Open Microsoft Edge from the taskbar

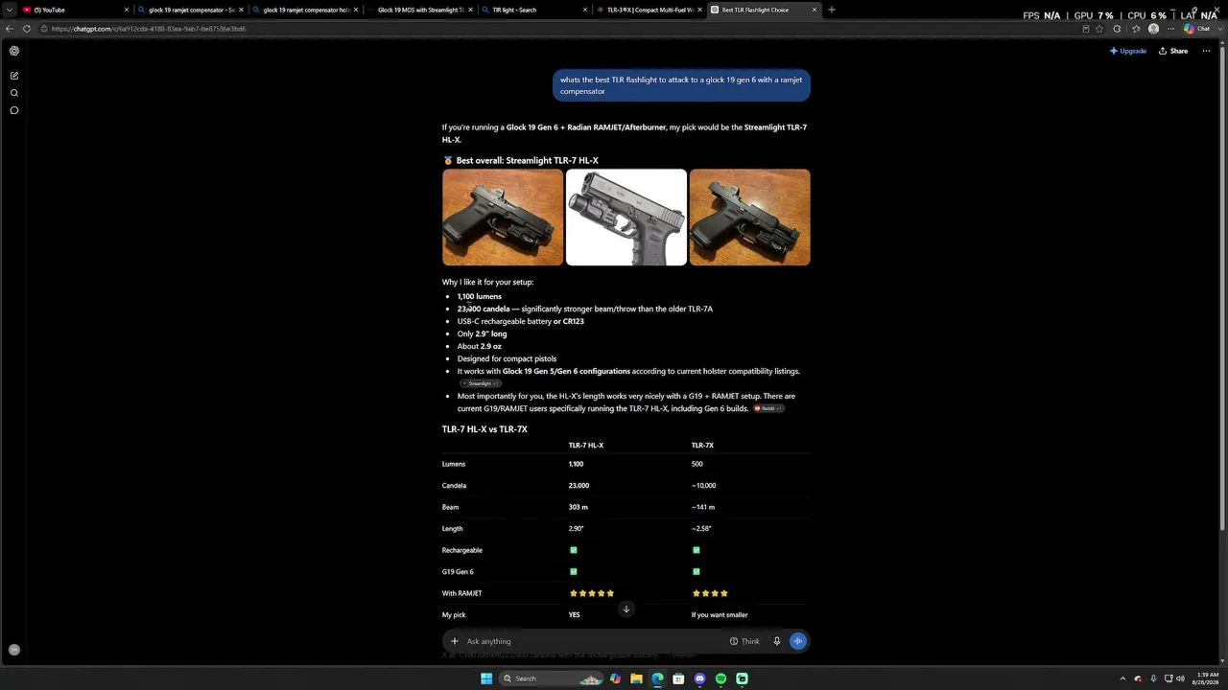pos(657,678)
